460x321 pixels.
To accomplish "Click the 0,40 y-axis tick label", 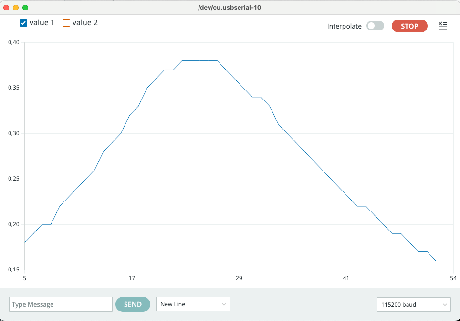I will coord(14,42).
